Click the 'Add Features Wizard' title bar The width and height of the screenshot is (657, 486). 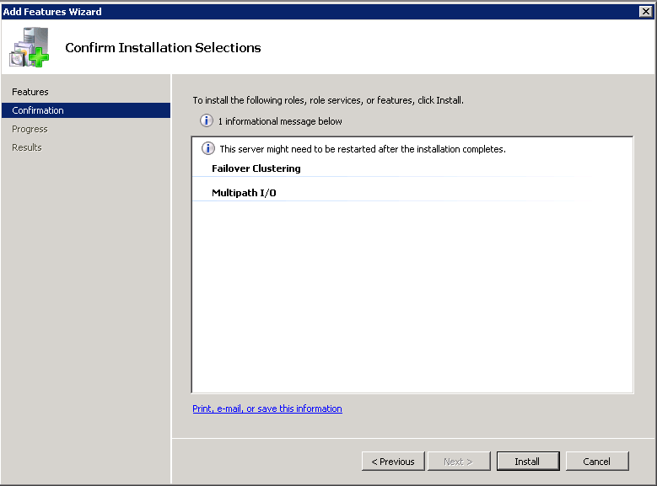[x=253, y=11]
